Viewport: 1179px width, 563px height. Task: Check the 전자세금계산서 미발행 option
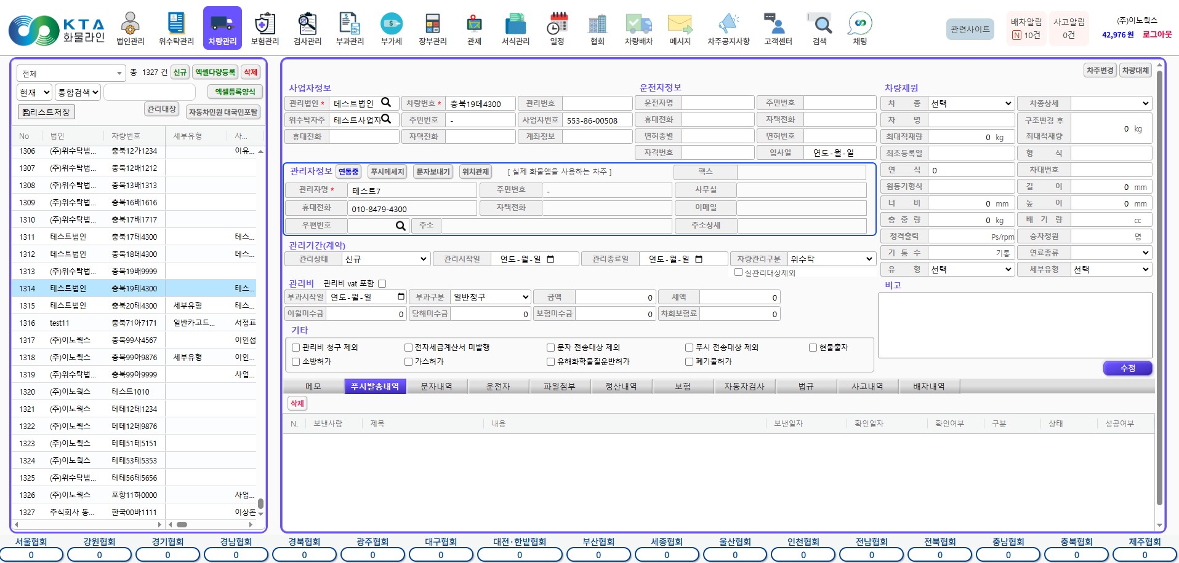pyautogui.click(x=408, y=347)
